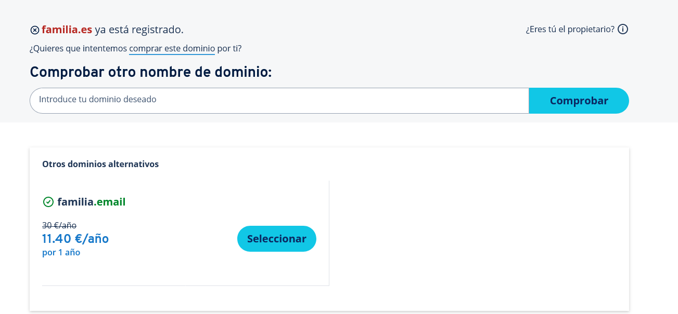This screenshot has width=678, height=314.
Task: Choose familia.email with the Seleccionar button
Action: coord(277,239)
